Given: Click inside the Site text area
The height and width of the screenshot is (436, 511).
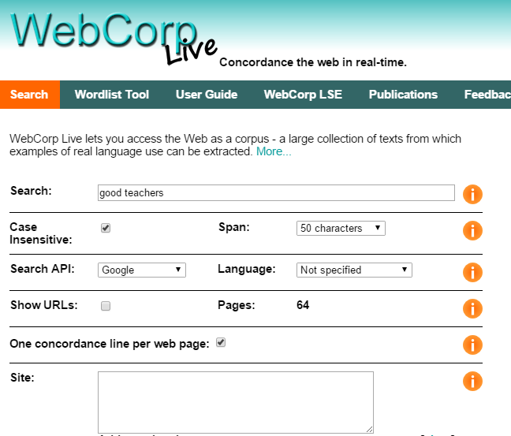Looking at the screenshot, I should pos(236,402).
